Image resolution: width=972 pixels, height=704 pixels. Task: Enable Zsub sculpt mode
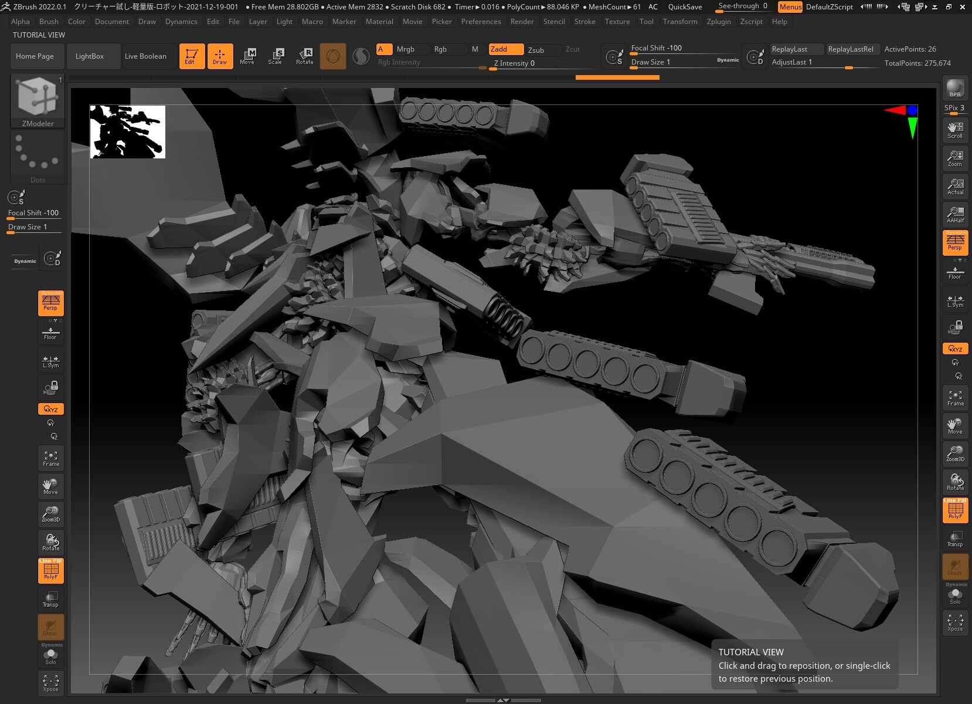click(x=536, y=50)
